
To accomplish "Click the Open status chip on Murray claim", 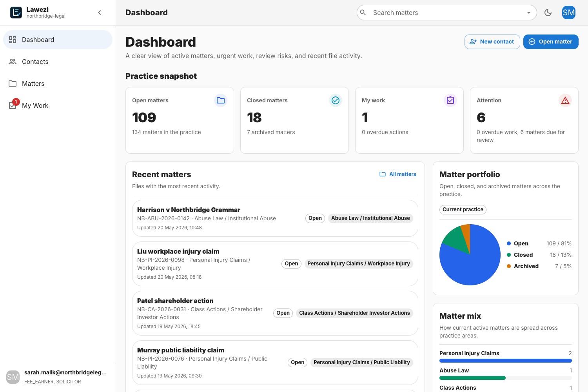I will (298, 362).
